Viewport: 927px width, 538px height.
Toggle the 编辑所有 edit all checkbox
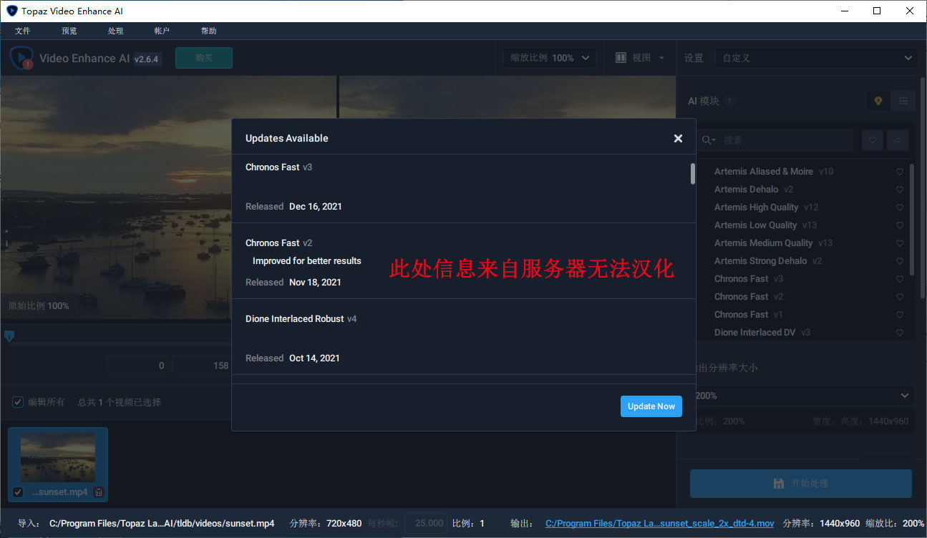point(18,402)
